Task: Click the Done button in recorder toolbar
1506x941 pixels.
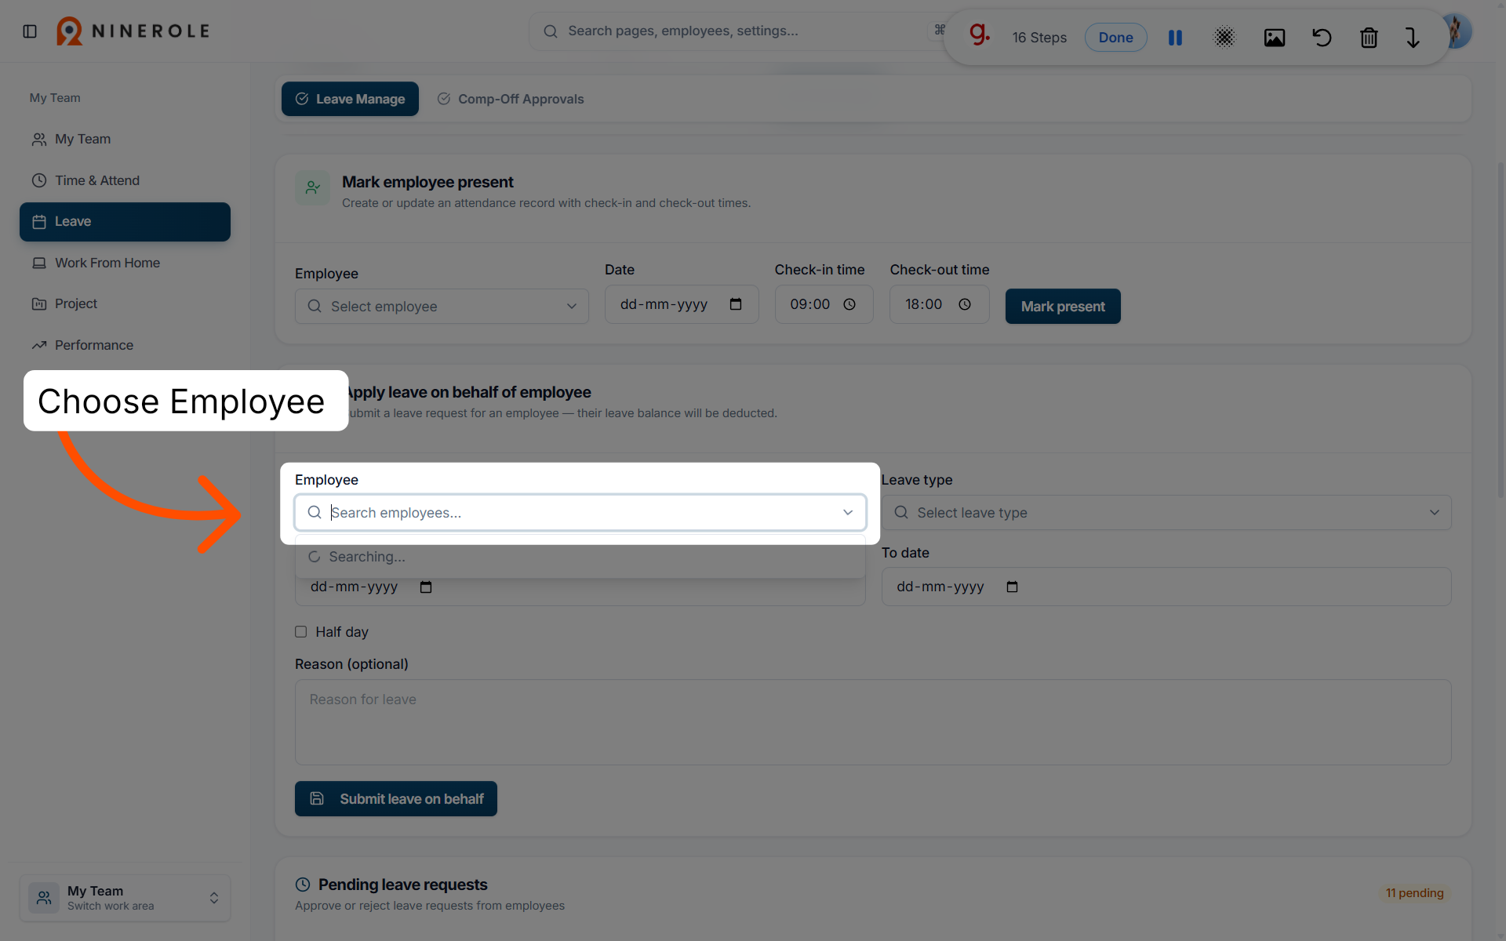Action: (x=1115, y=38)
